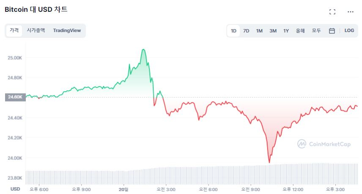This screenshot has width=362, height=194.
Task: Switch to the 가격 tab
Action: click(14, 30)
